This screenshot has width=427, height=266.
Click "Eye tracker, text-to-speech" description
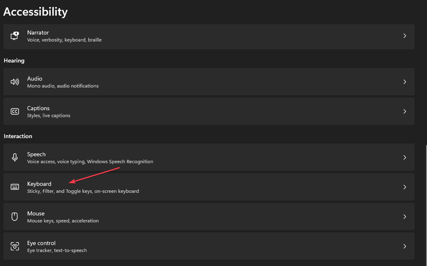pyautogui.click(x=57, y=250)
